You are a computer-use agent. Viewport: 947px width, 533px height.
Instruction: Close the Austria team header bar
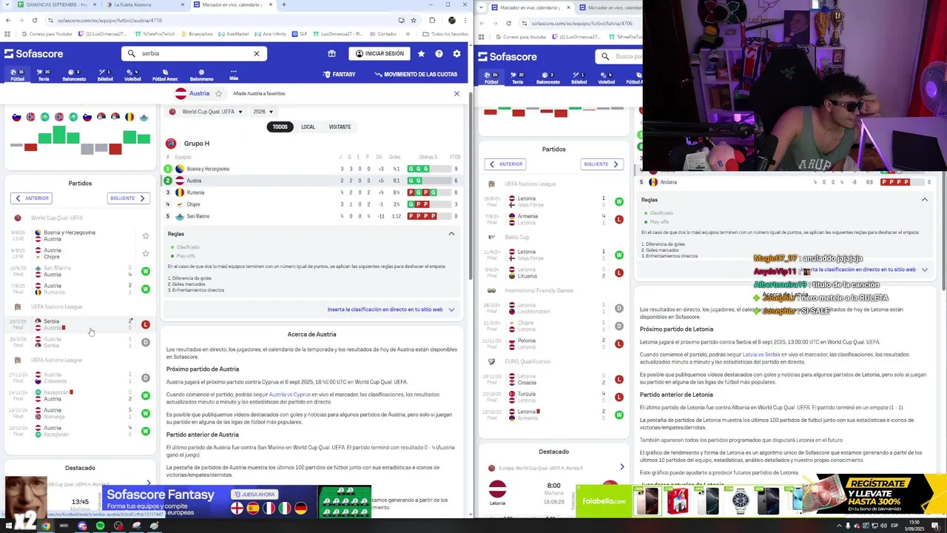click(x=456, y=93)
